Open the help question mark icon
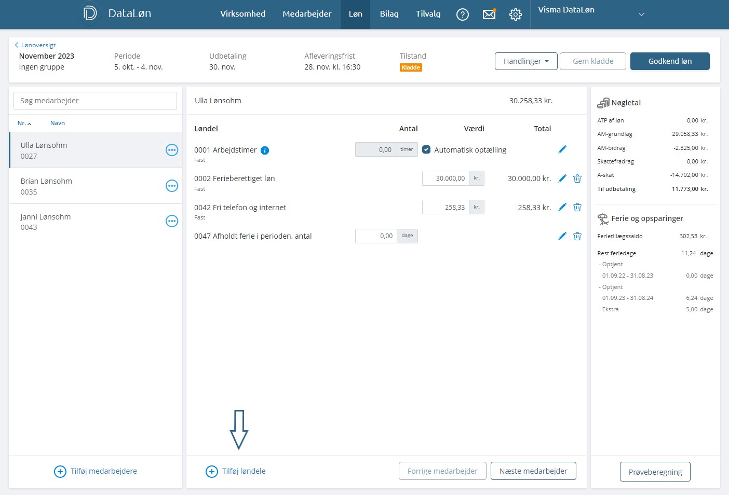The height and width of the screenshot is (495, 729). pos(462,15)
